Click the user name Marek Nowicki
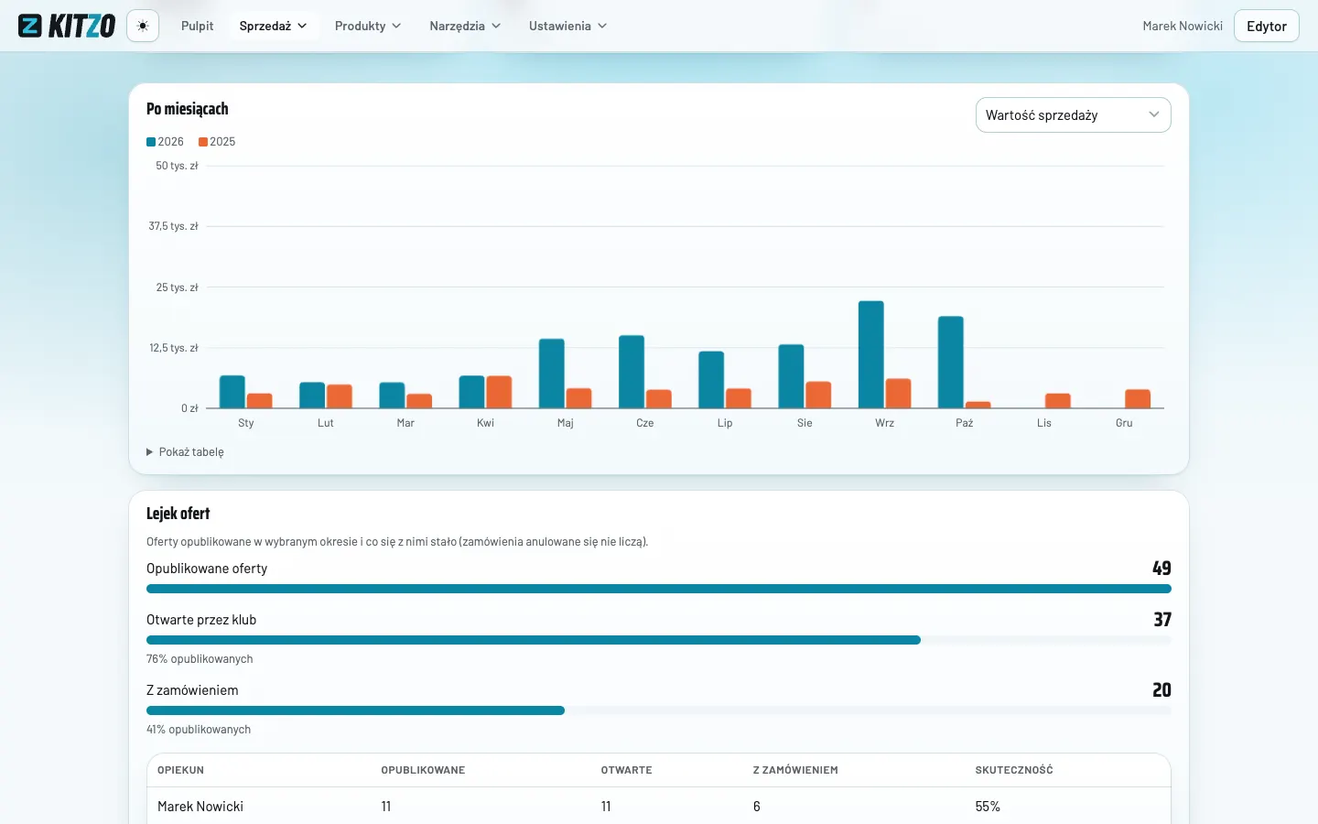 tap(1183, 26)
